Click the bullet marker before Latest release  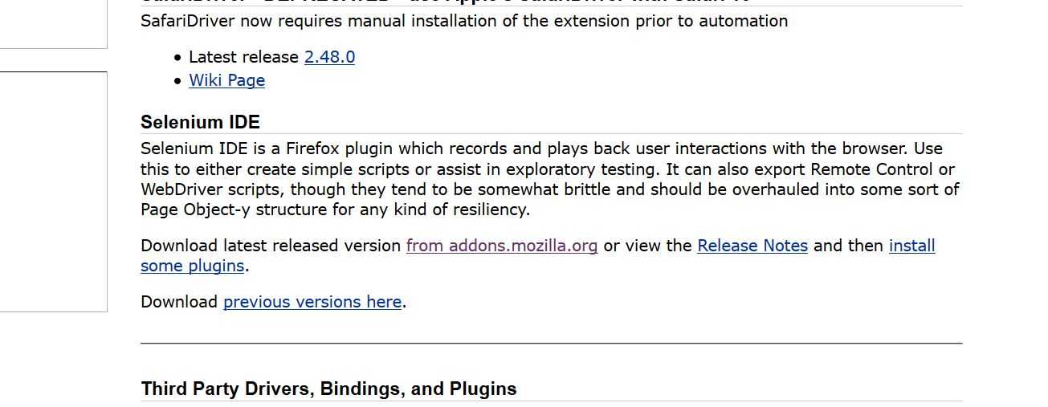177,57
